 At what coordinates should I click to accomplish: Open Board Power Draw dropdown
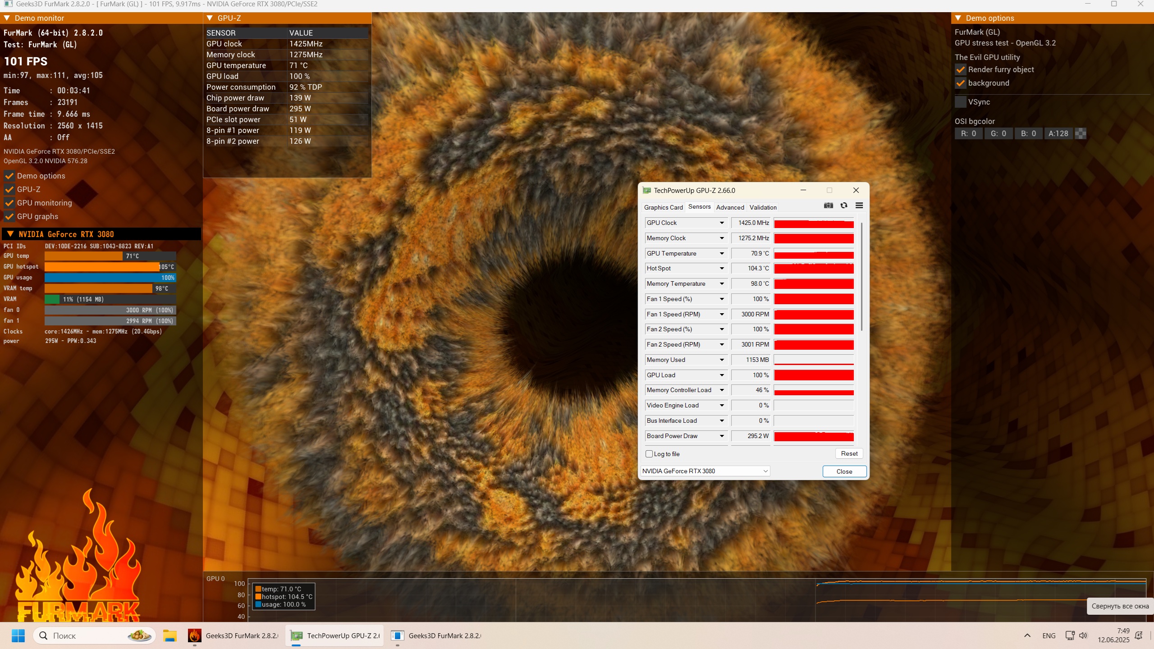tap(722, 436)
